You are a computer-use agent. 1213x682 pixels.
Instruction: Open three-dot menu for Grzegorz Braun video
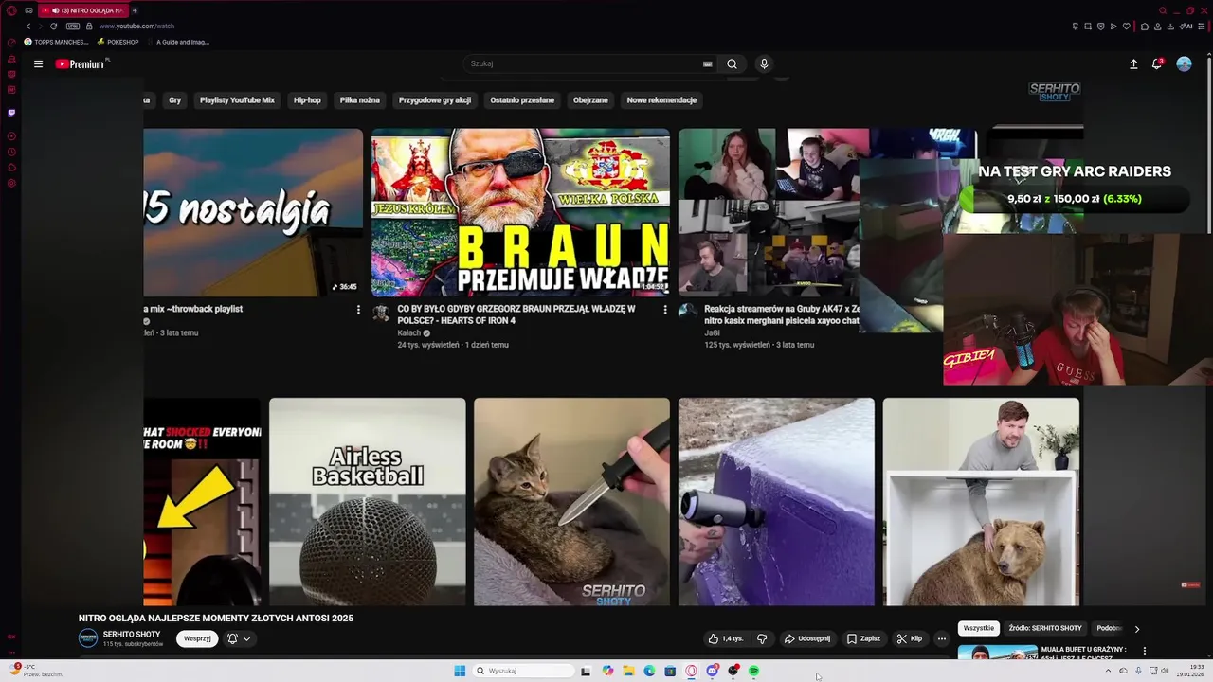[x=665, y=310]
